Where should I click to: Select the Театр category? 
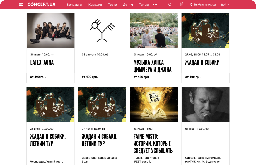[112, 5]
